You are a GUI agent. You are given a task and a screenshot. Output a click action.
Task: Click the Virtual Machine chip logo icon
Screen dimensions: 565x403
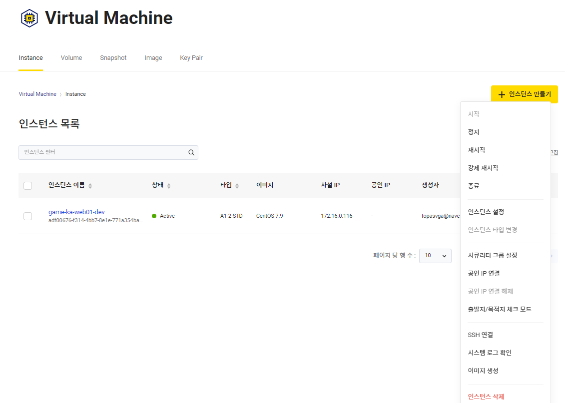coord(29,17)
